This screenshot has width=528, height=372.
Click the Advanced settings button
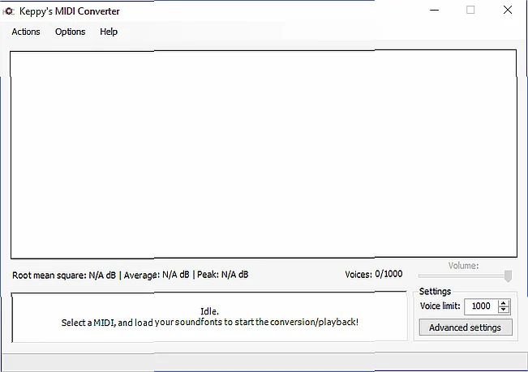pyautogui.click(x=466, y=327)
